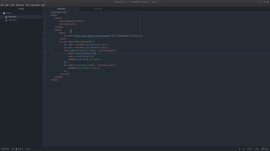Select the active editor tab title
Viewport: 270px width, 151px height.
click(61, 9)
